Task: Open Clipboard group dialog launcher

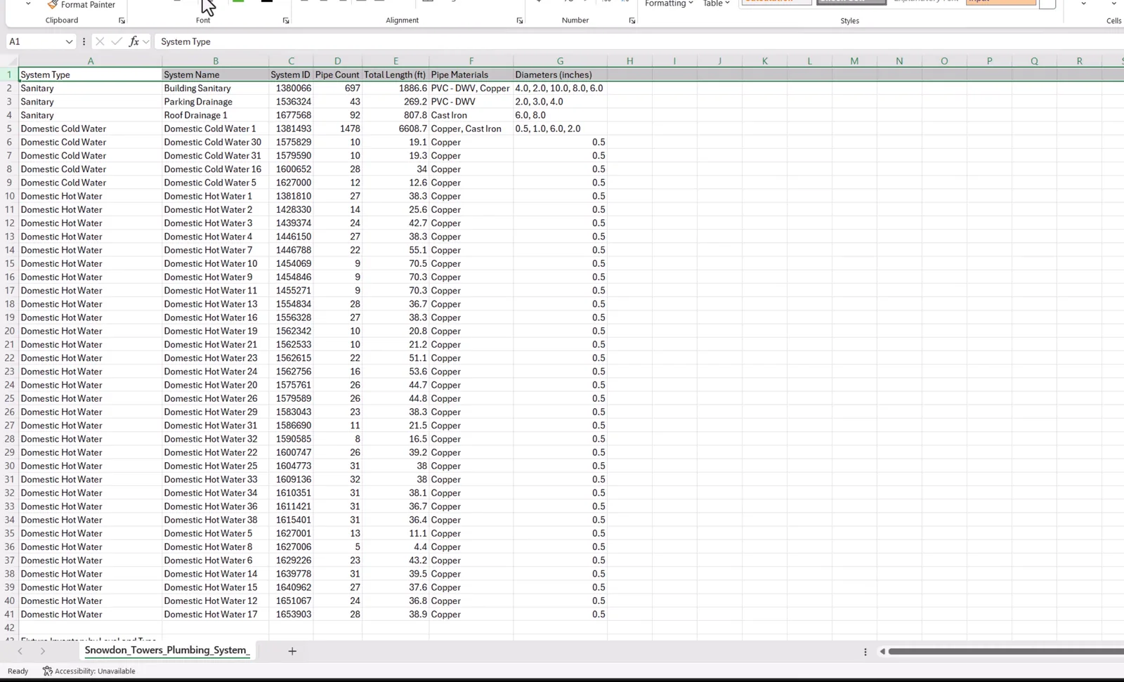Action: 122,20
